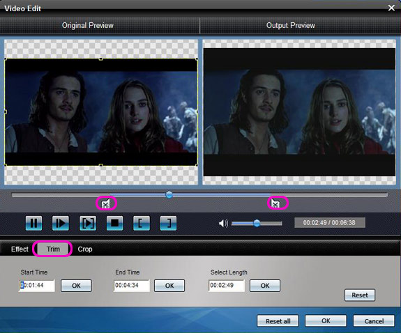Click the left scissors trim start marker

(106, 203)
